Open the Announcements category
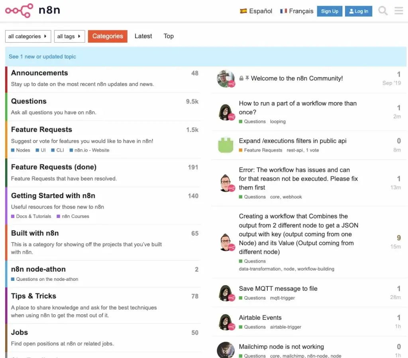This screenshot has height=358, width=408. pos(39,73)
